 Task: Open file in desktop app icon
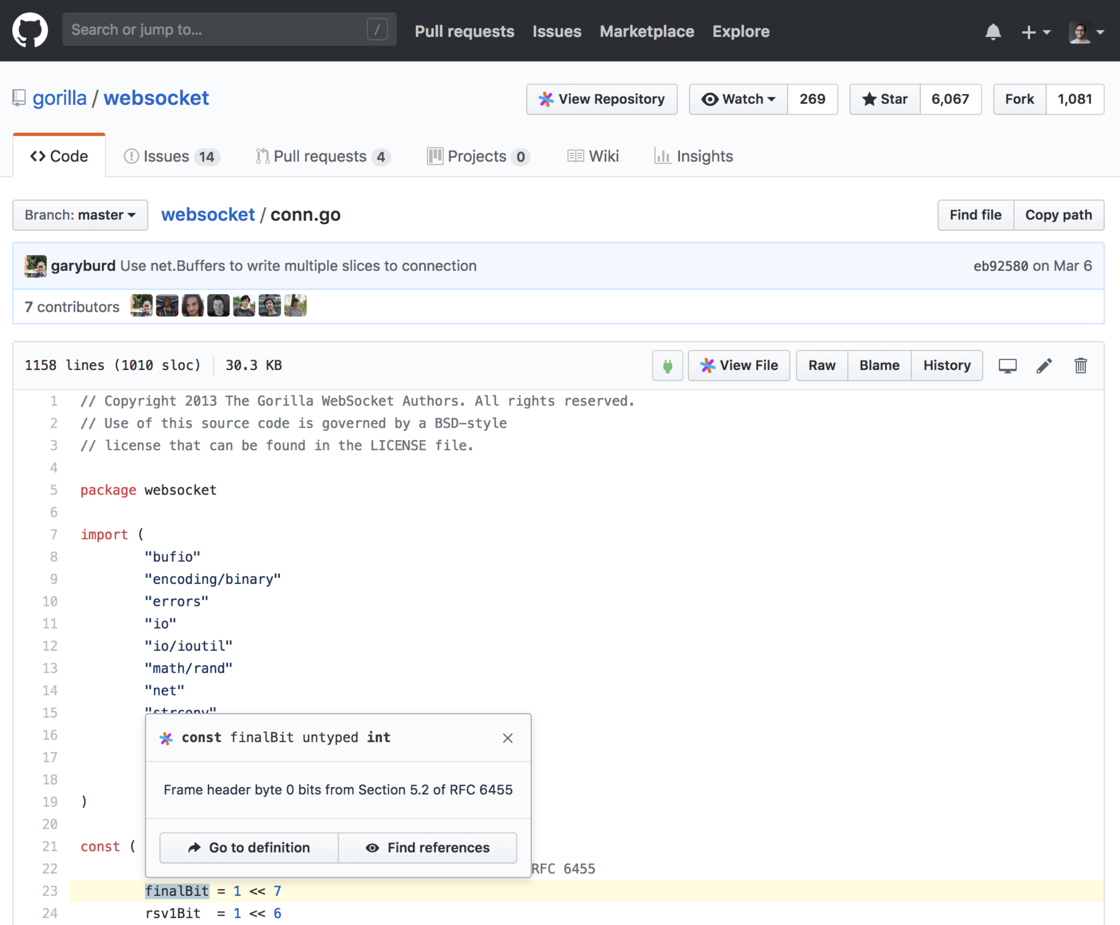tap(1007, 366)
